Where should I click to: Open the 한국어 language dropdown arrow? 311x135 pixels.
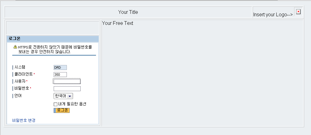70,96
